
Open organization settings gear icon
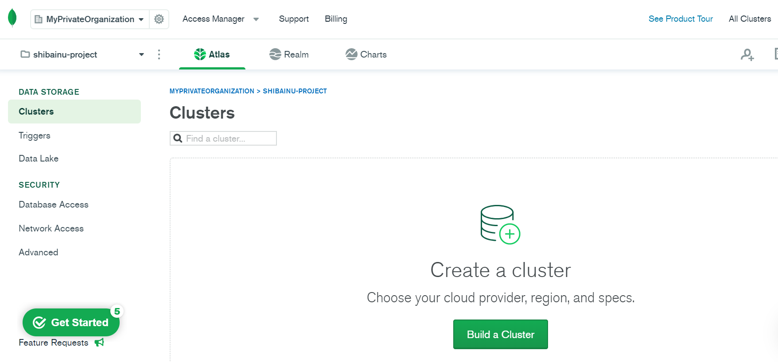[x=159, y=19]
